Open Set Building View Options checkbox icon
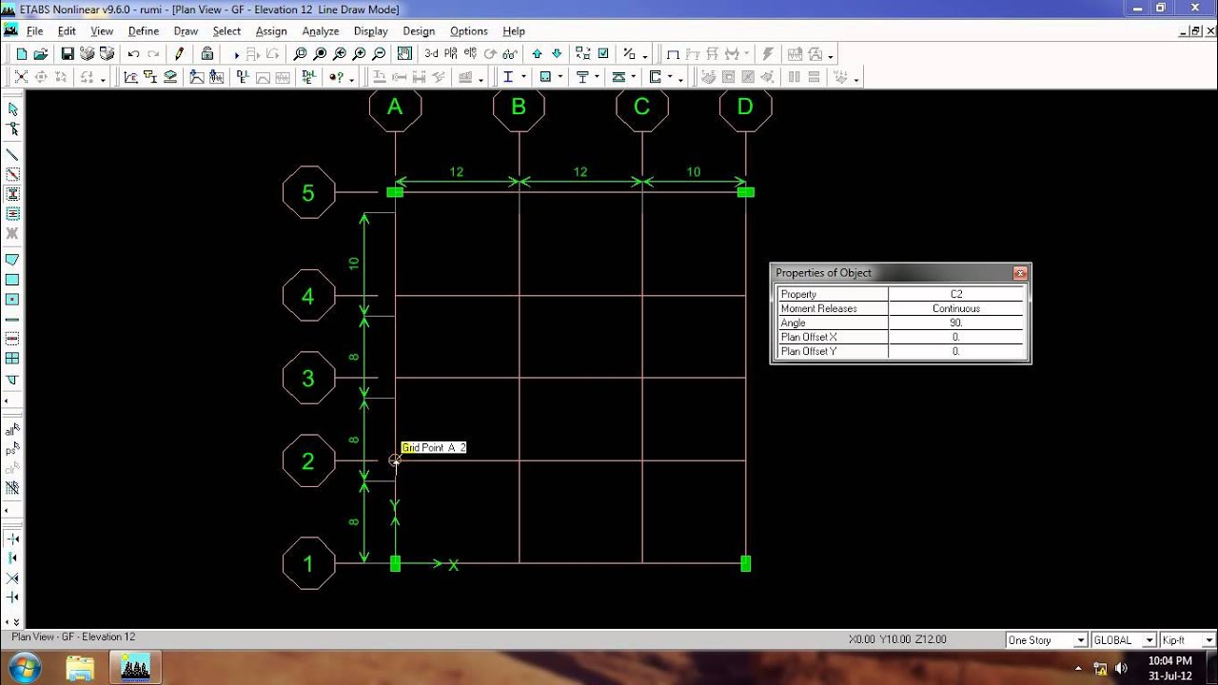The height and width of the screenshot is (685, 1218). coord(602,54)
